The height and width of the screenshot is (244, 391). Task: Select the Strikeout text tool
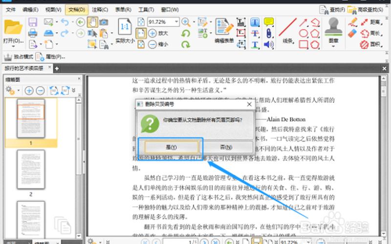(255, 33)
